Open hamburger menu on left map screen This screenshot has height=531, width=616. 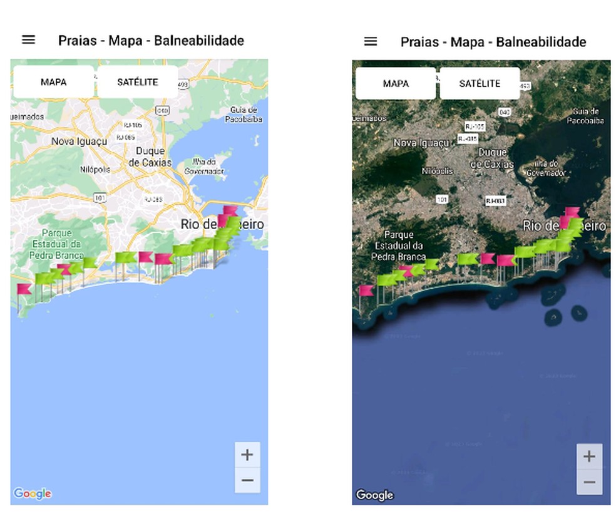(x=28, y=39)
